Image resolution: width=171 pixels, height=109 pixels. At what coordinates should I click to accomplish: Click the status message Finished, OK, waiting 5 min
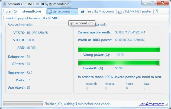(x=78, y=104)
